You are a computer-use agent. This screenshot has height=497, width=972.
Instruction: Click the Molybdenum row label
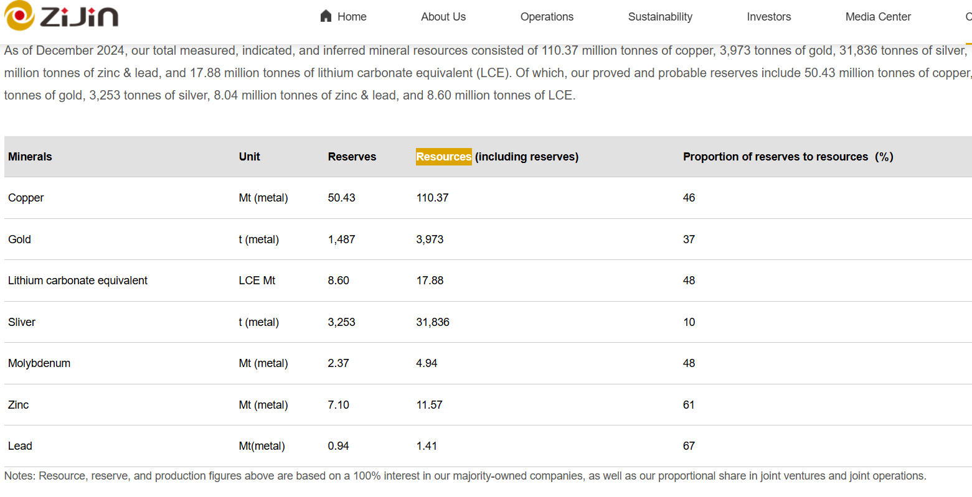[39, 363]
